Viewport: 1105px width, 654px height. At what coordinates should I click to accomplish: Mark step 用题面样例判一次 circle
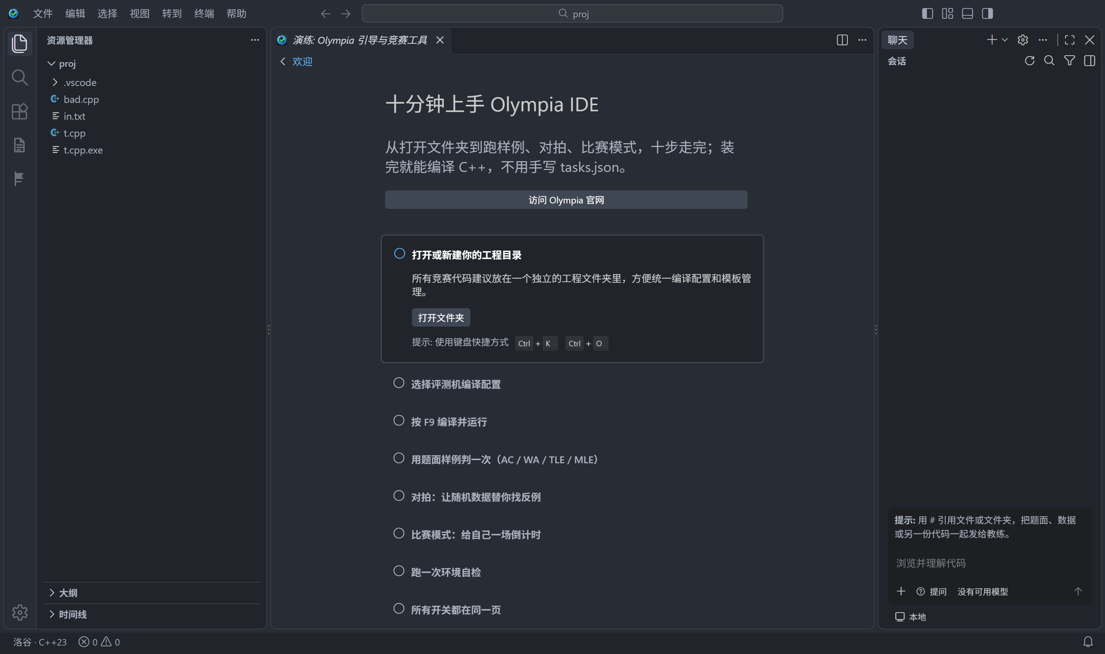click(x=399, y=458)
